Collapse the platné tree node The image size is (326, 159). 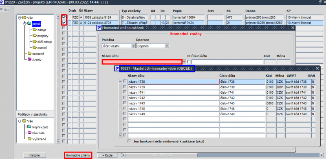click(24, 24)
